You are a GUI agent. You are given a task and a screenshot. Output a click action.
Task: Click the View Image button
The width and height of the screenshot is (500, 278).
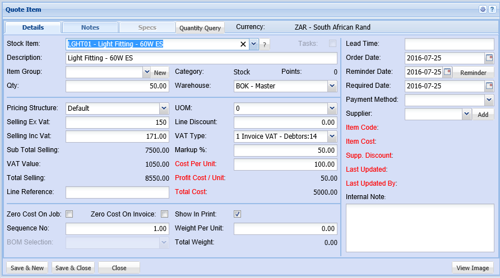tap(473, 268)
